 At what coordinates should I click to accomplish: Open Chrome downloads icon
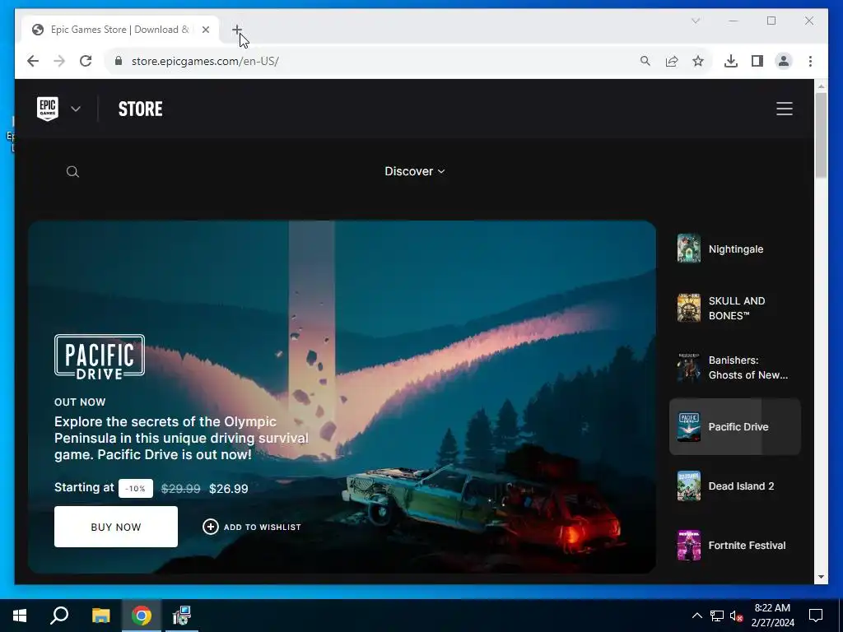[731, 61]
